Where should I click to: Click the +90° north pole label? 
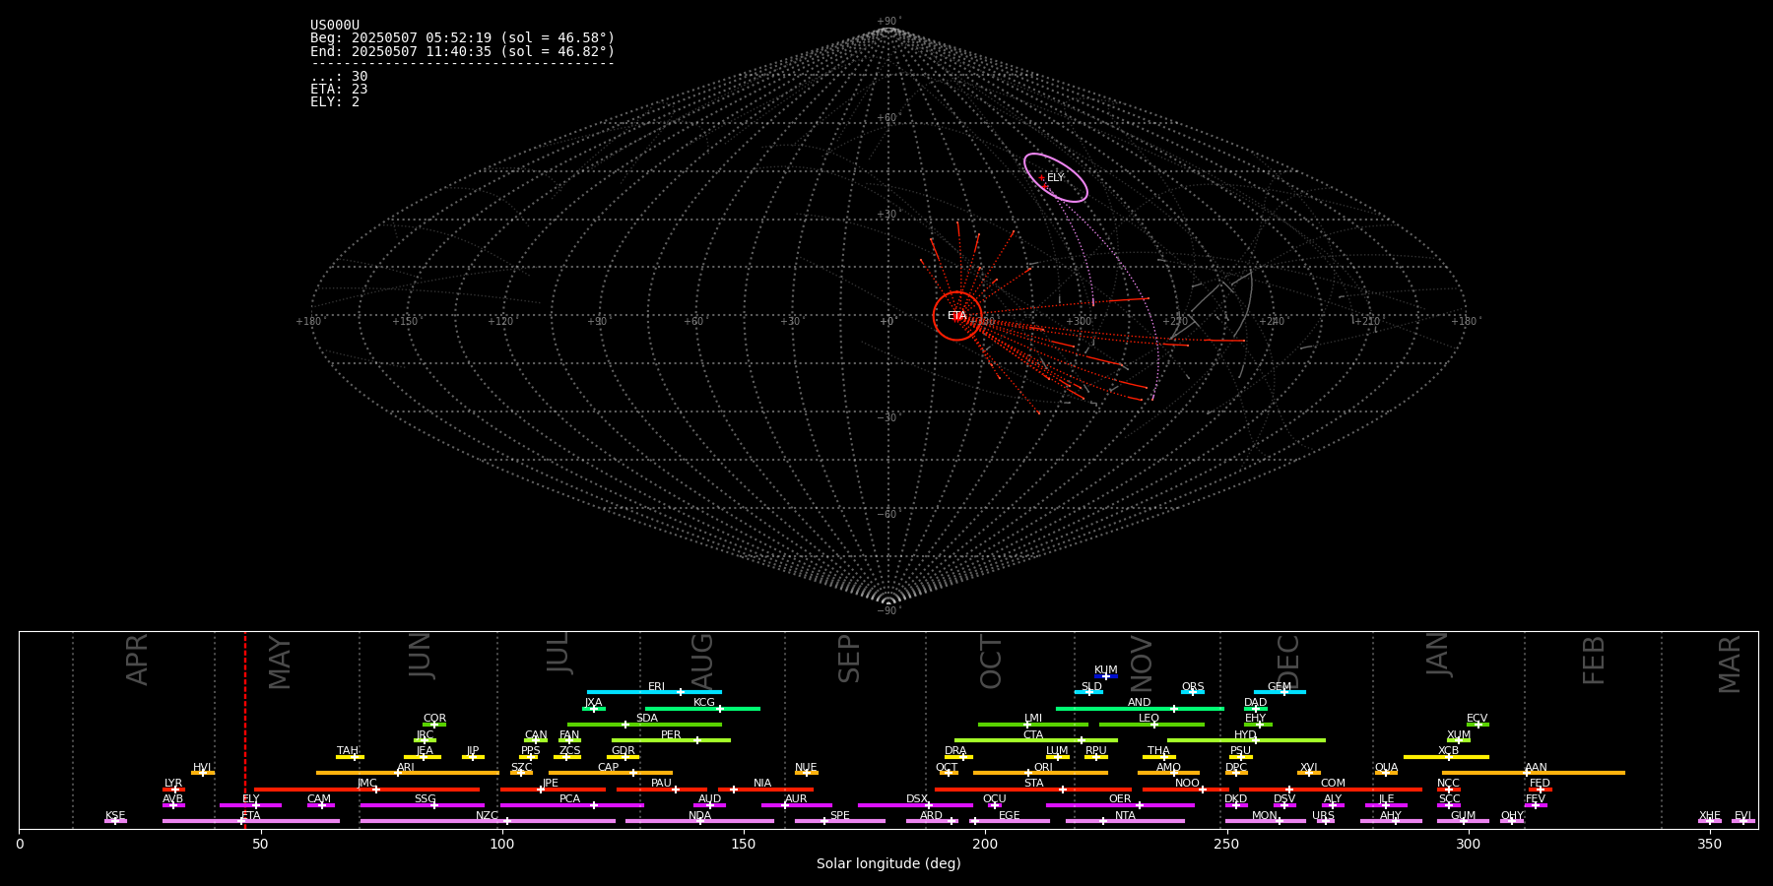point(888,21)
